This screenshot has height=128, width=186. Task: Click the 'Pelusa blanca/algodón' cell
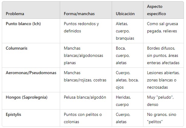85,97
